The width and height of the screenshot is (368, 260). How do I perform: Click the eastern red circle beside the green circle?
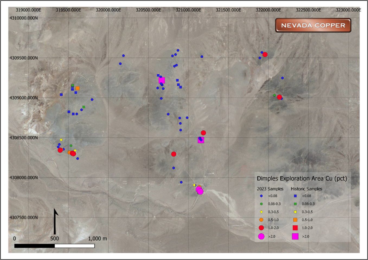click(279, 97)
